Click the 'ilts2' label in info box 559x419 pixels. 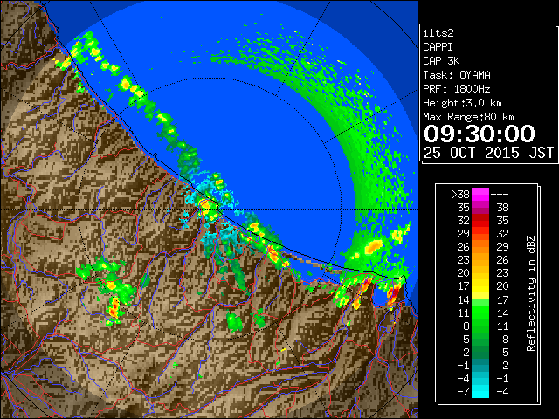[x=438, y=33]
